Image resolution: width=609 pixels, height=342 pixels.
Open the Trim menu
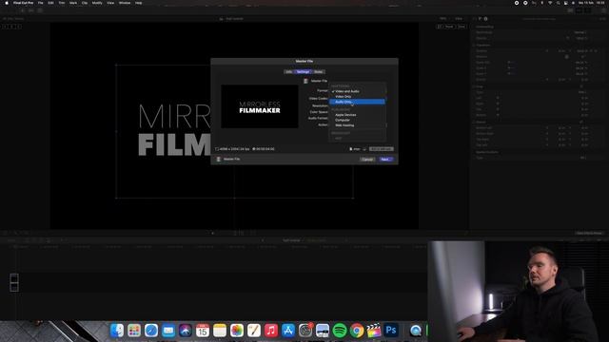(62, 3)
